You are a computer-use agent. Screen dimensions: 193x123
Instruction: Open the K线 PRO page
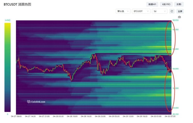click(x=166, y=4)
